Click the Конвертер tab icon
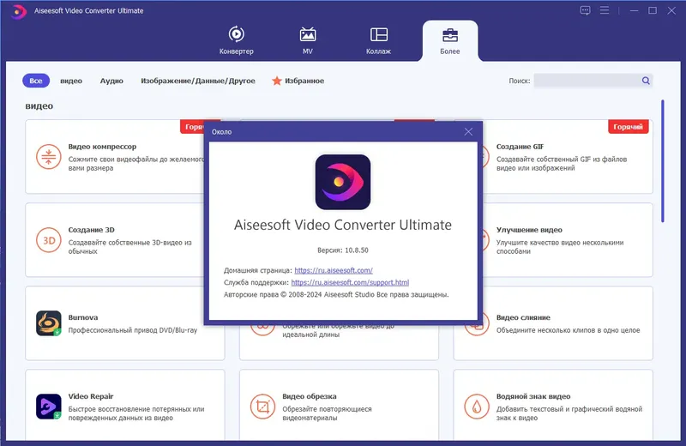Image resolution: width=686 pixels, height=446 pixels. point(237,34)
